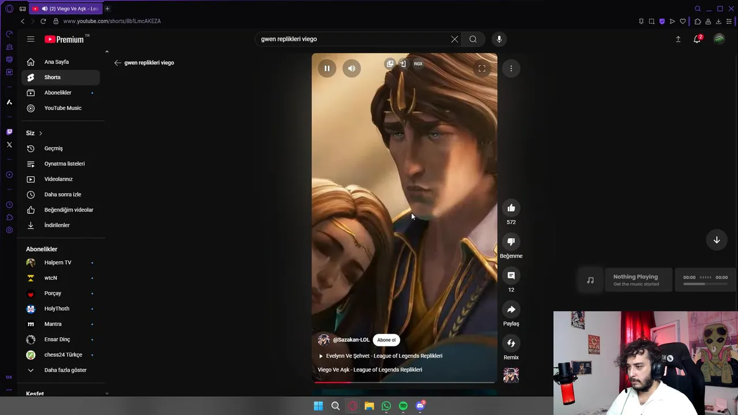Open a new browser tab
738x415 pixels.
107,9
